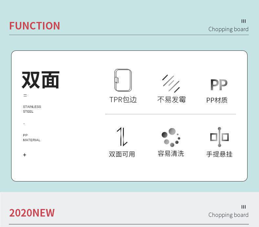Click the STAINLESS STEEL text
This screenshot has height=227, width=259.
point(32,109)
